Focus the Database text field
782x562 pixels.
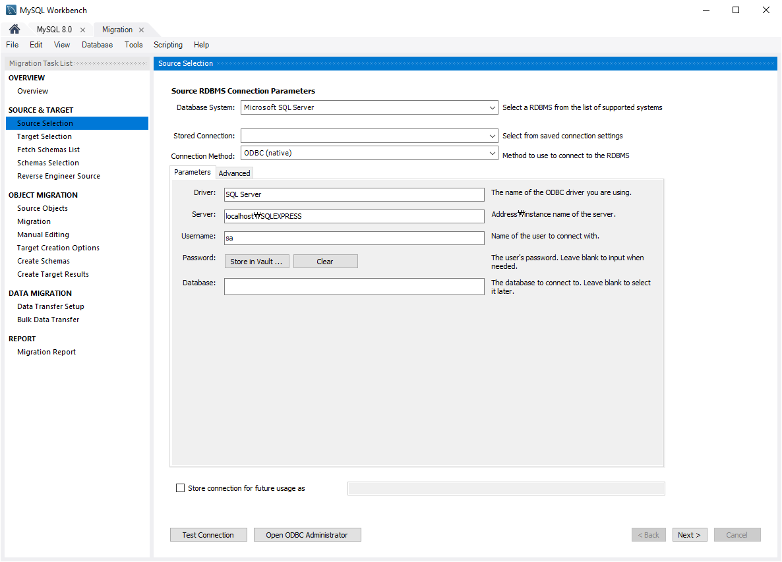(354, 287)
